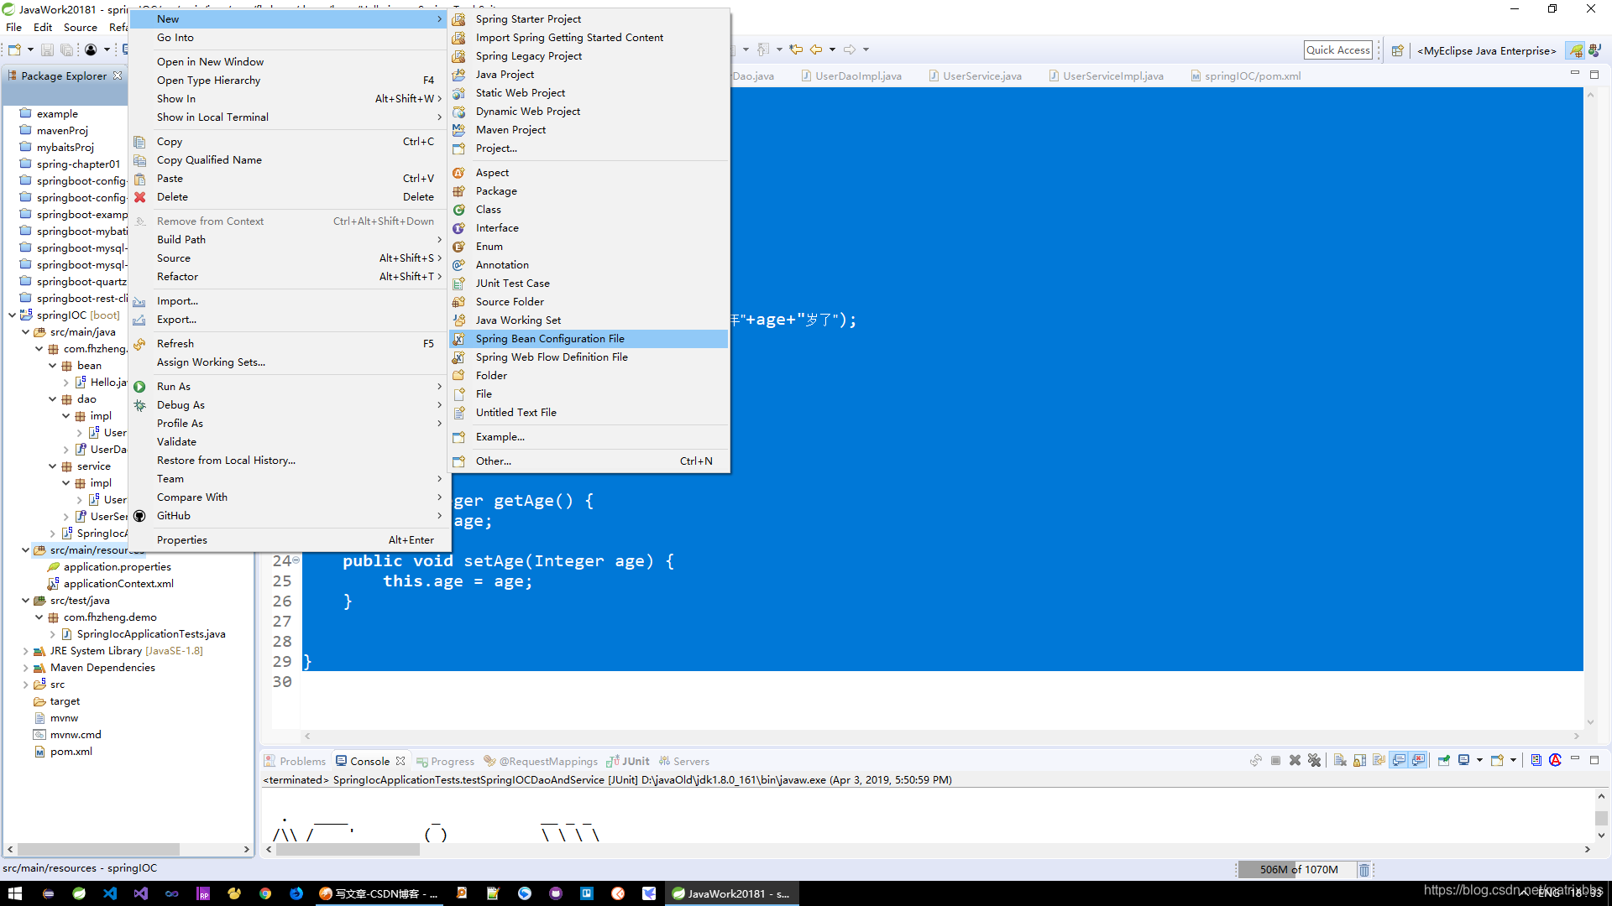Viewport: 1612px width, 906px height.
Task: Close the Console view tab
Action: [400, 761]
